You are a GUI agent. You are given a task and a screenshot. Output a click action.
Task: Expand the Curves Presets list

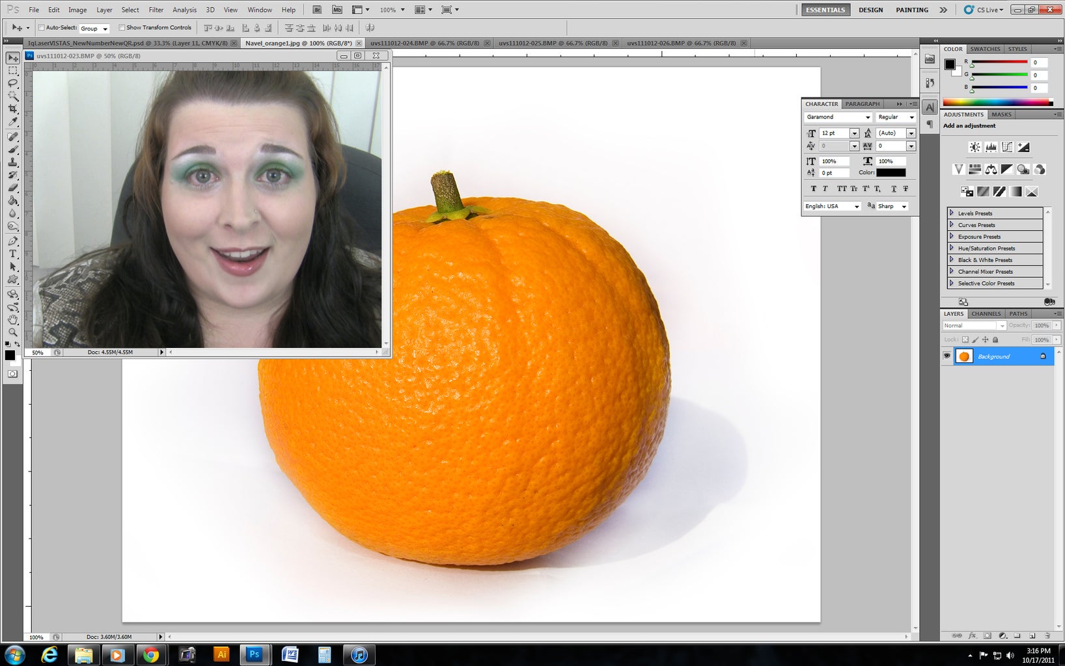952,225
